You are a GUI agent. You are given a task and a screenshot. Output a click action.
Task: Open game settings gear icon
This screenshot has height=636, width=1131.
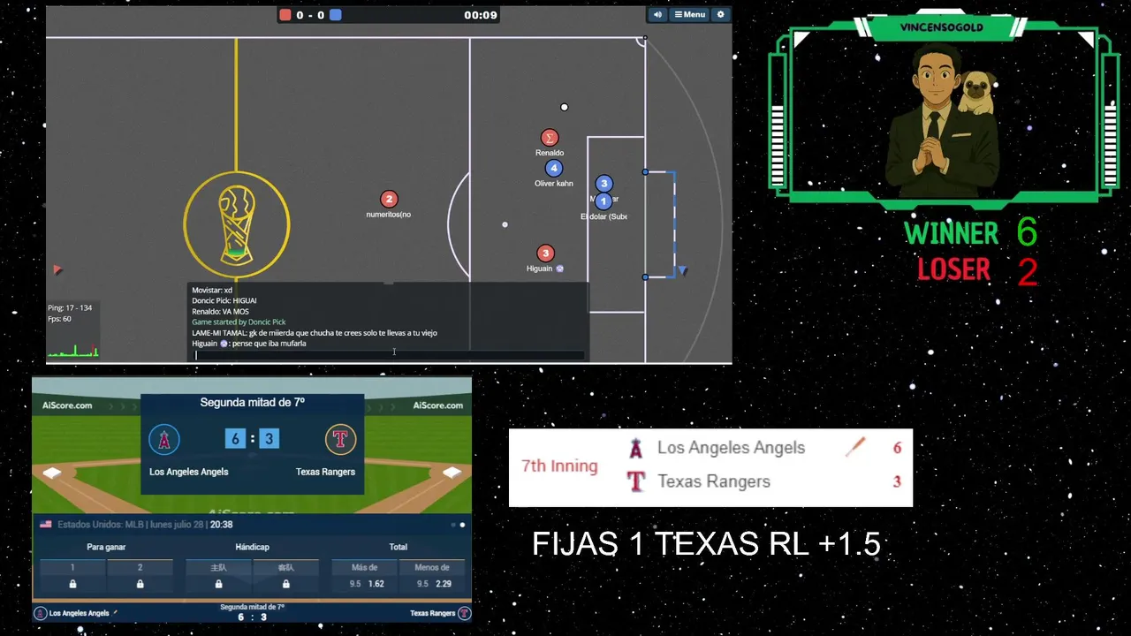[x=720, y=14]
